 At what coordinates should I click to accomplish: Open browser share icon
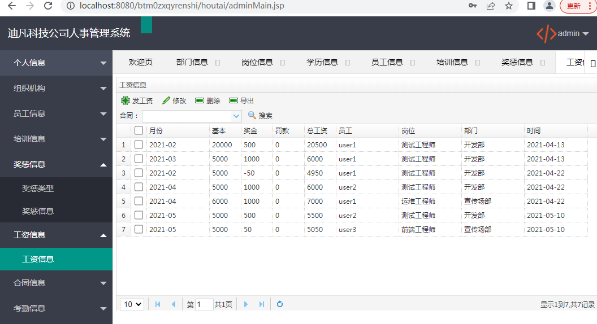491,6
